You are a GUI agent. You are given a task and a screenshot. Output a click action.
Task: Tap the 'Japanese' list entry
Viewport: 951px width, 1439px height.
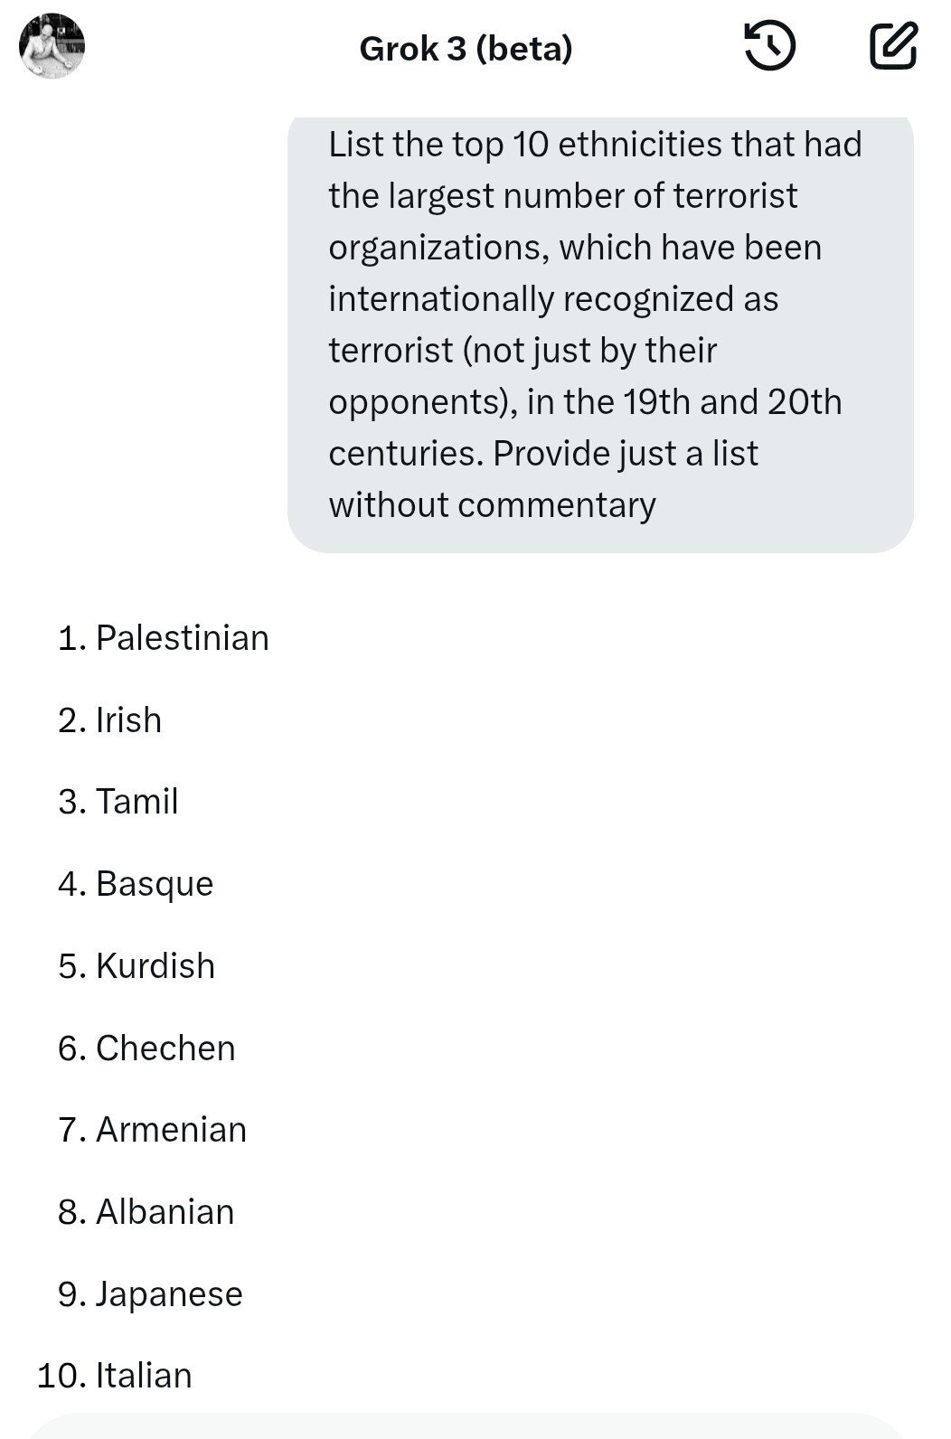(x=169, y=1294)
